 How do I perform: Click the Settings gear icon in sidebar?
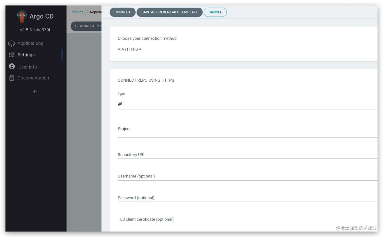[12, 55]
